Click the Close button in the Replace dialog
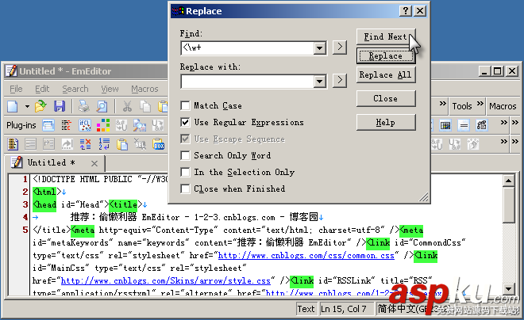This screenshot has height=320, width=524. click(x=386, y=99)
